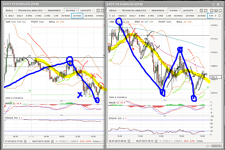Screen dimensions: 225x150
Task: Select 5 MINS timeframe in left window
Action: (100, 16)
